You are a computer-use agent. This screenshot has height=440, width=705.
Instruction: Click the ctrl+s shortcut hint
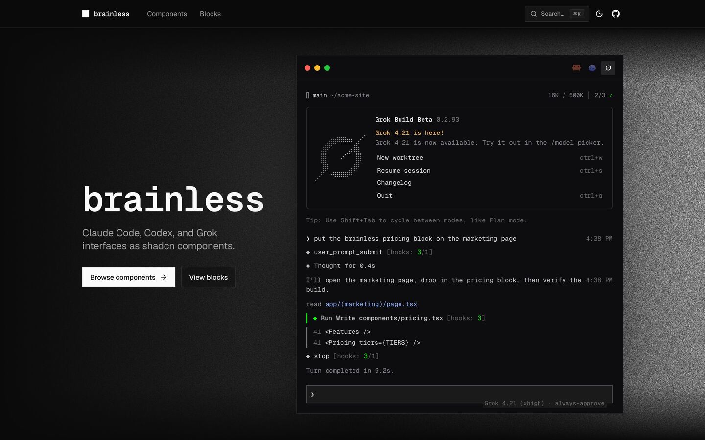coord(591,171)
